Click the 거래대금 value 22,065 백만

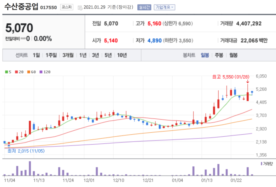coord(254,41)
